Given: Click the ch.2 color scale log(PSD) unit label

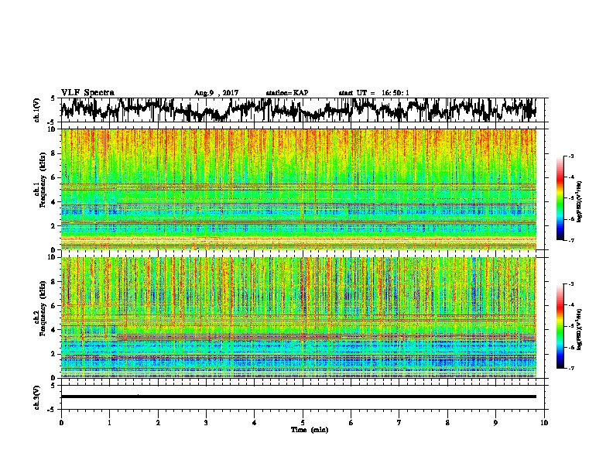Looking at the screenshot, I should 580,329.
